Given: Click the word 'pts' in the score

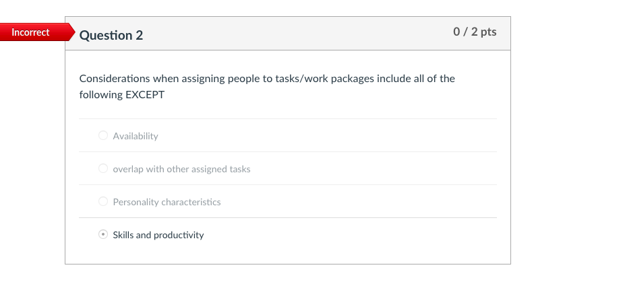Looking at the screenshot, I should click(487, 32).
